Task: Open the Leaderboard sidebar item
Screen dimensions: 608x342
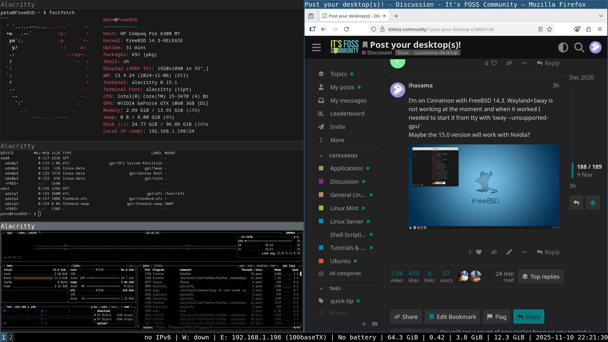Action: [x=347, y=113]
